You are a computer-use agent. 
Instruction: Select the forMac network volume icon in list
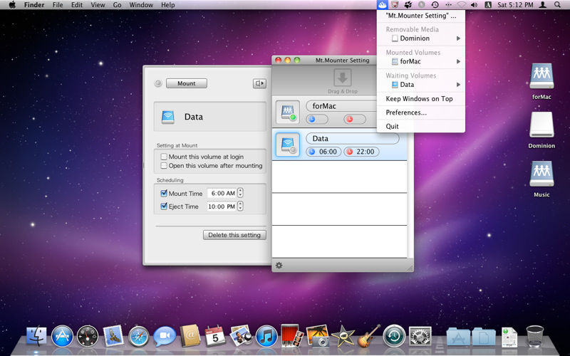click(288, 111)
